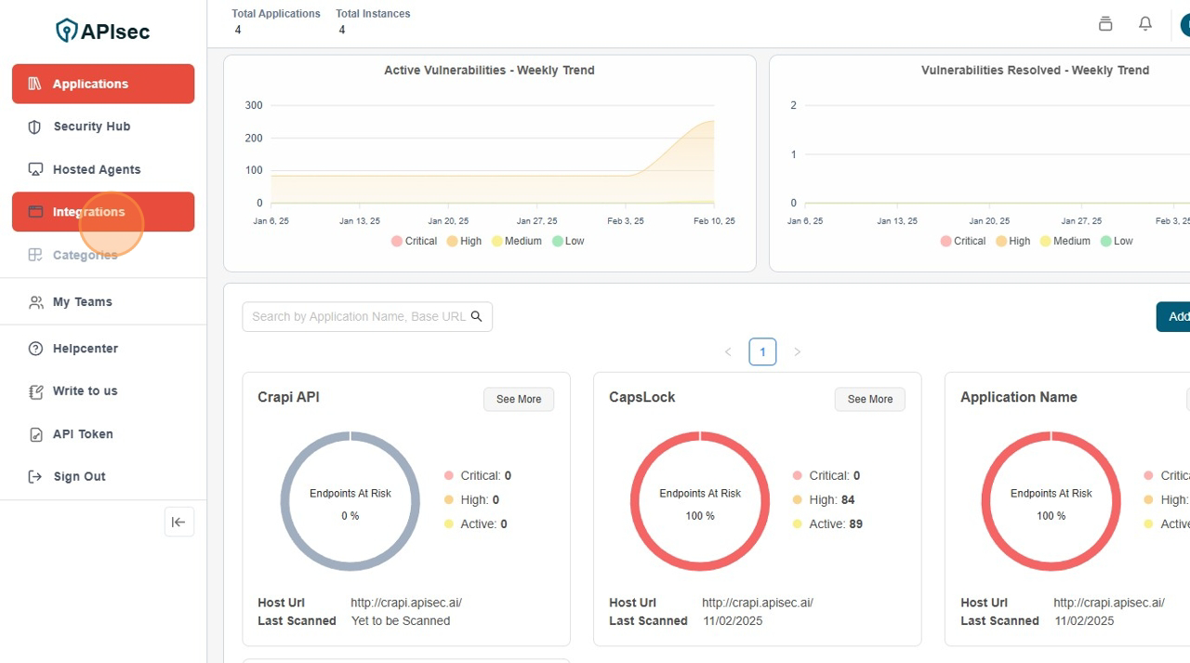Screen dimensions: 1190x663
Task: Click the Security Hub shield icon
Action: (35, 127)
